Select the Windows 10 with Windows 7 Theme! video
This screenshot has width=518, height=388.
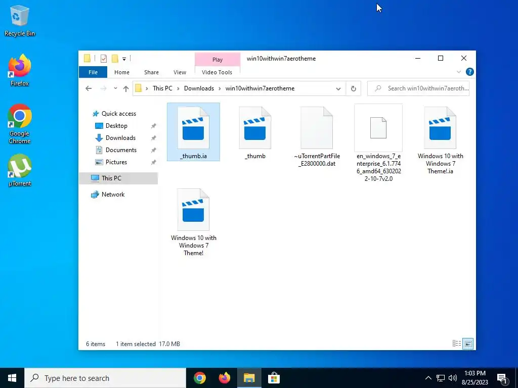(193, 222)
